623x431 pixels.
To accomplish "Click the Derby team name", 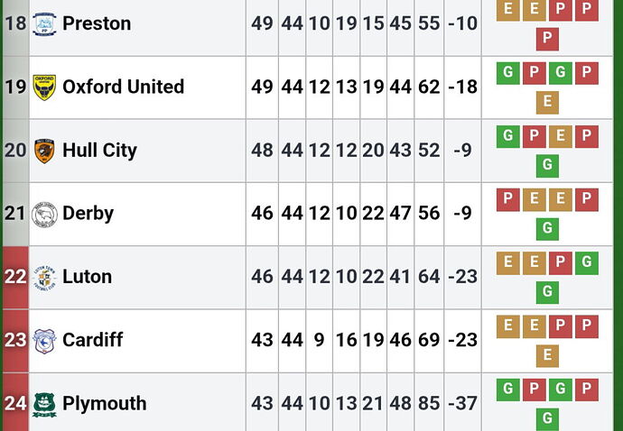I will (88, 214).
